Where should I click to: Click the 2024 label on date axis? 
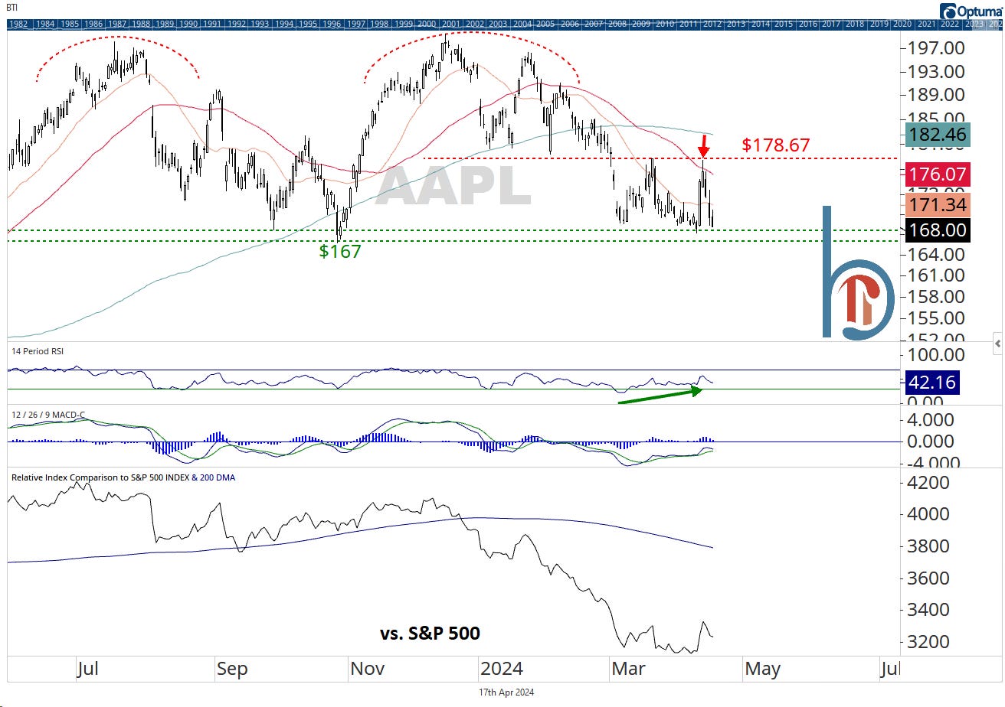pos(502,669)
